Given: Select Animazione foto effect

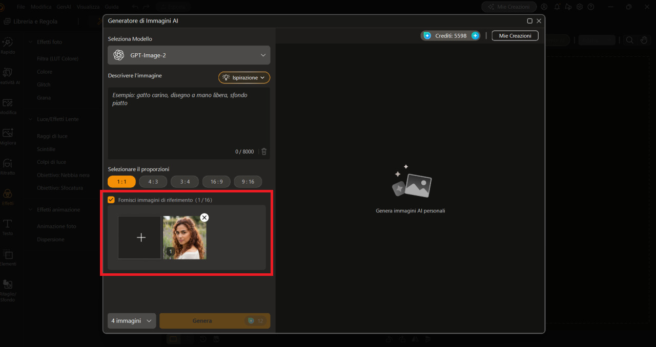Looking at the screenshot, I should point(56,226).
